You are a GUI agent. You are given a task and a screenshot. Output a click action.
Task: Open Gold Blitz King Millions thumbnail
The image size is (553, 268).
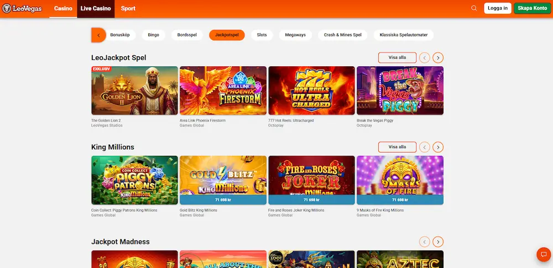(x=223, y=180)
